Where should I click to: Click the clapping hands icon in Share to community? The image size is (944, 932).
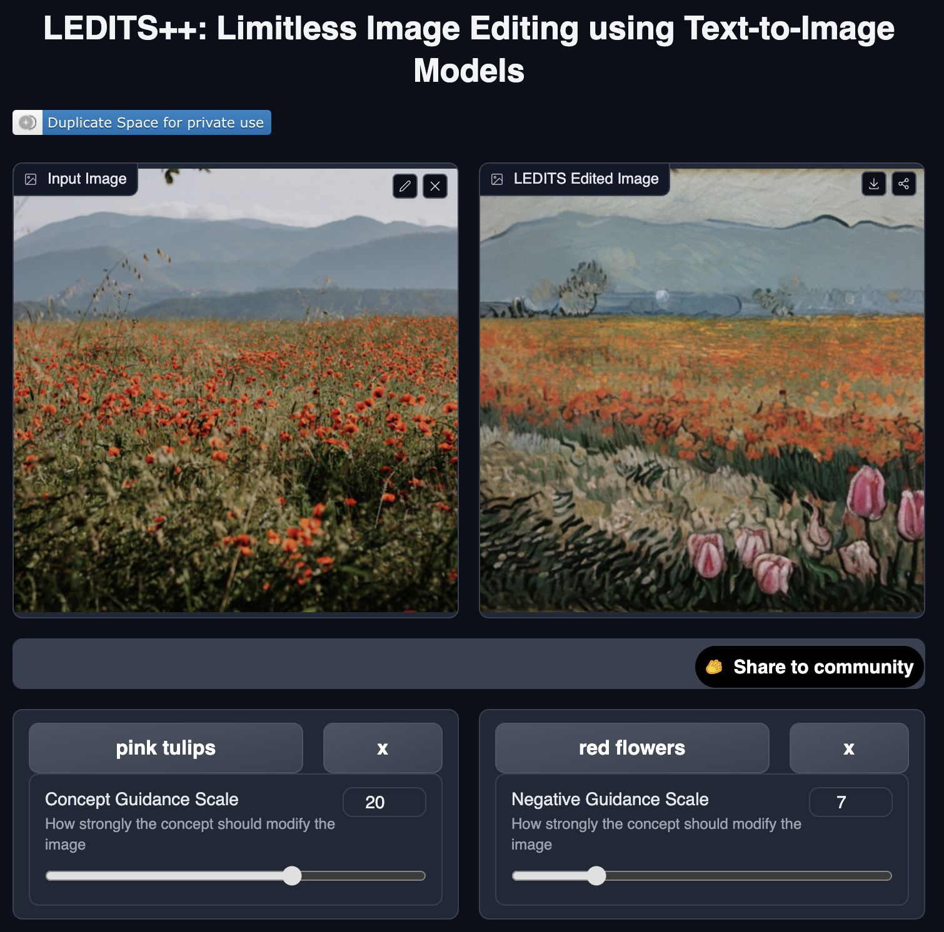pyautogui.click(x=715, y=667)
